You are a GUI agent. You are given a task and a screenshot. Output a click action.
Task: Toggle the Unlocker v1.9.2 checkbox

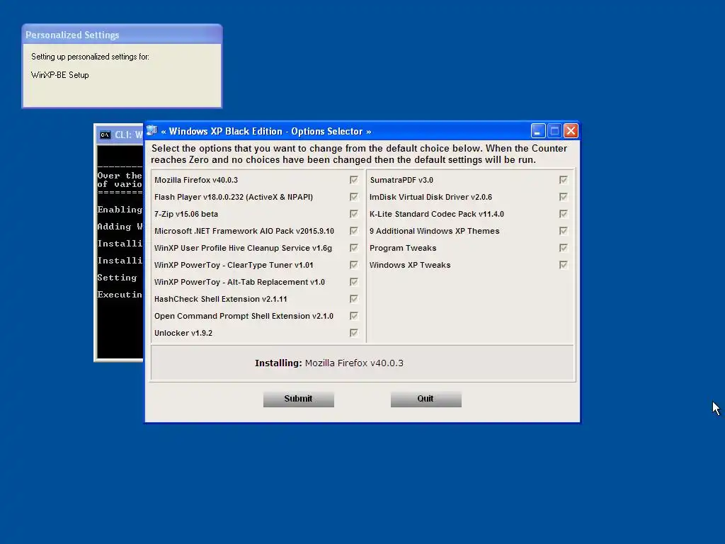point(354,333)
